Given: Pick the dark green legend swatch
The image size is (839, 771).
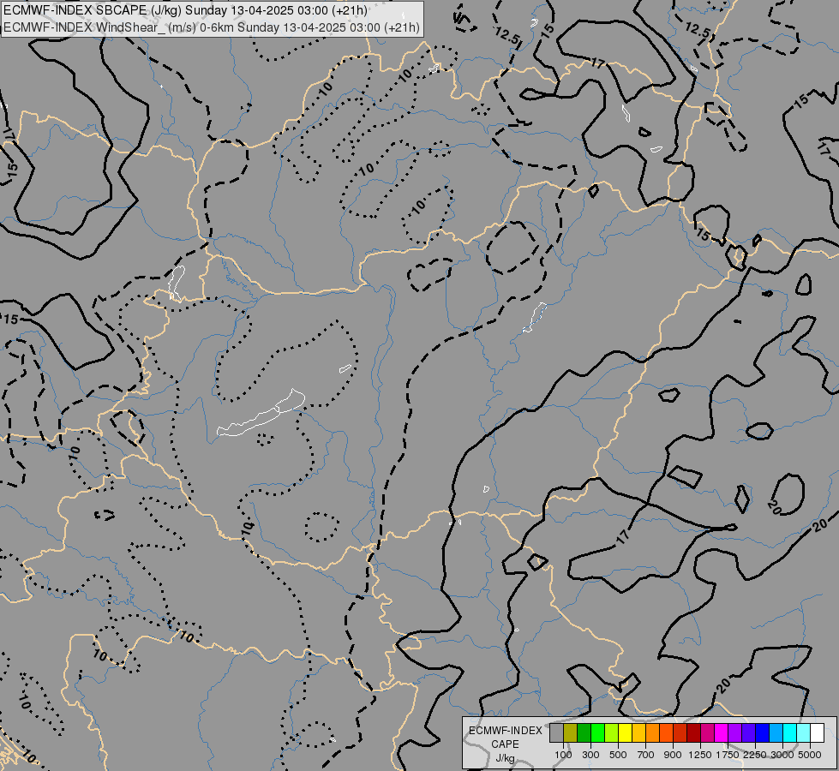Looking at the screenshot, I should 584,732.
